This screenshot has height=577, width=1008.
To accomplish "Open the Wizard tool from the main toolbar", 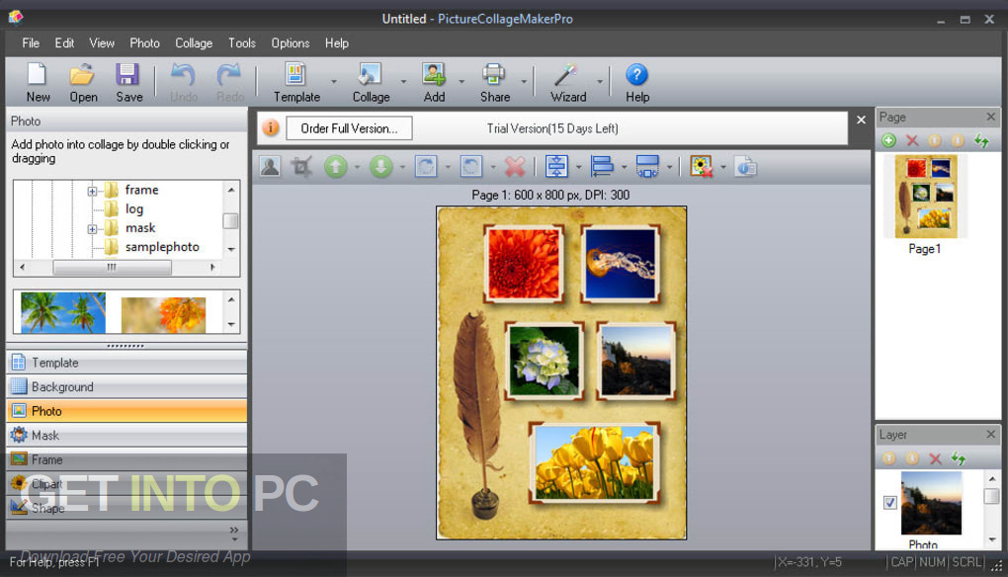I will point(565,76).
